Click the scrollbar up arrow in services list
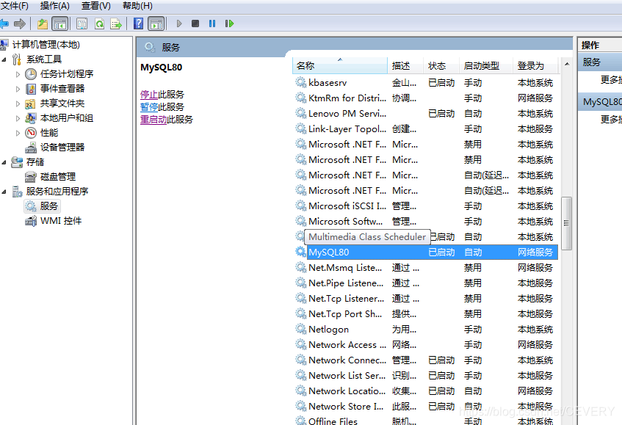Image resolution: width=622 pixels, height=425 pixels. pyautogui.click(x=567, y=64)
